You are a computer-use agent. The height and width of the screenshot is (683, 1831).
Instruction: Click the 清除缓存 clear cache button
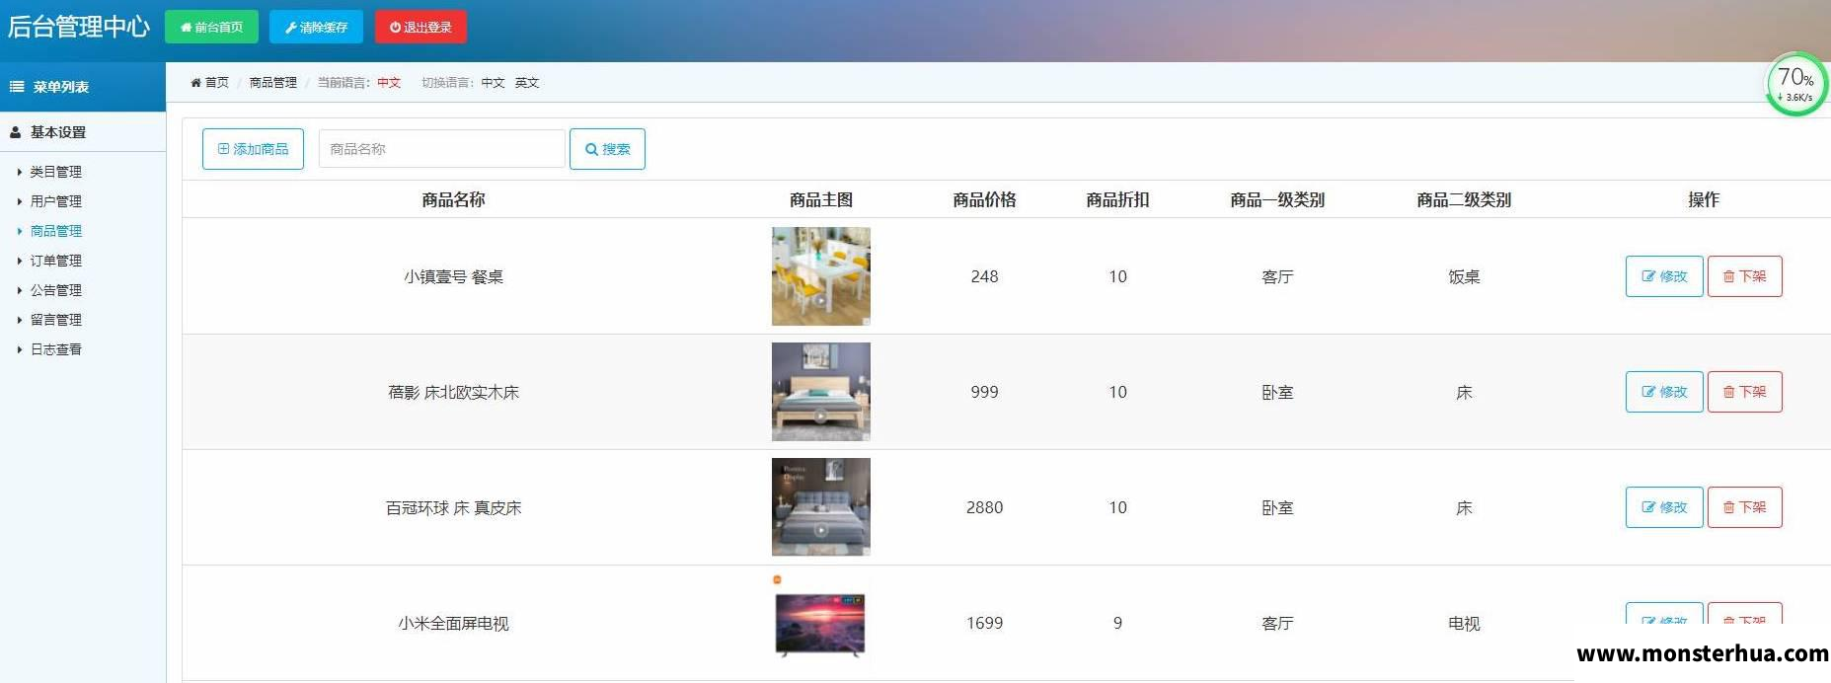316,27
